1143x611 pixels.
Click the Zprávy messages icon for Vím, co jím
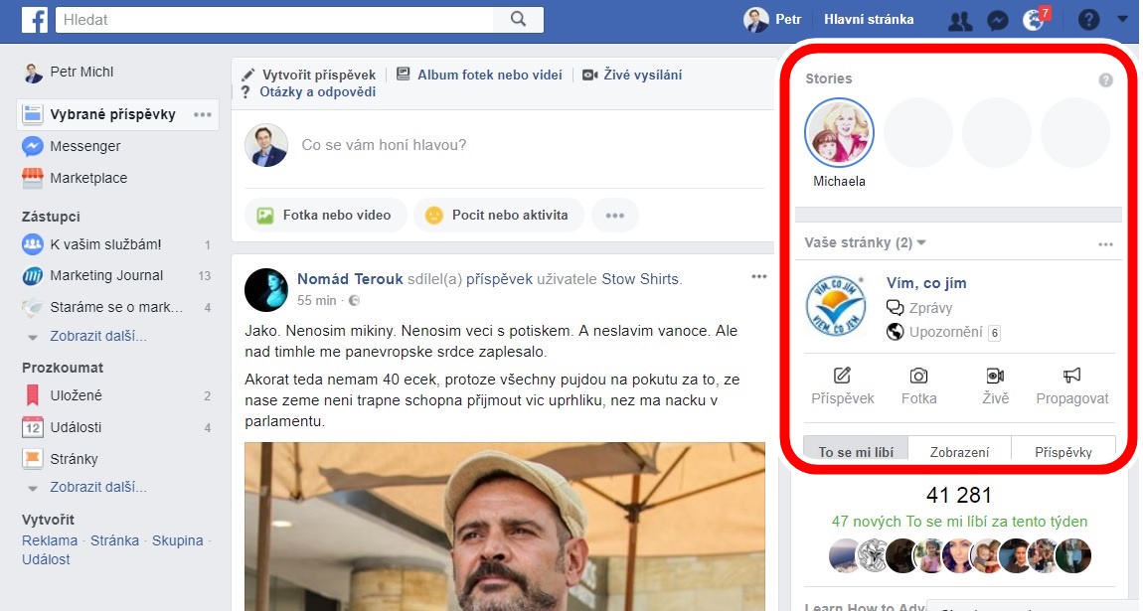tap(896, 307)
